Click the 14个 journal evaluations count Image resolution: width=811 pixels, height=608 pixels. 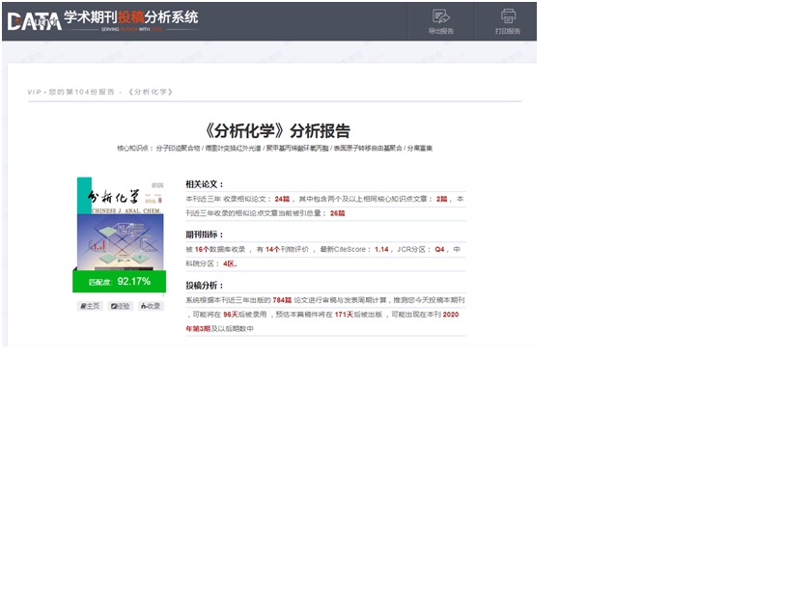pyautogui.click(x=272, y=249)
